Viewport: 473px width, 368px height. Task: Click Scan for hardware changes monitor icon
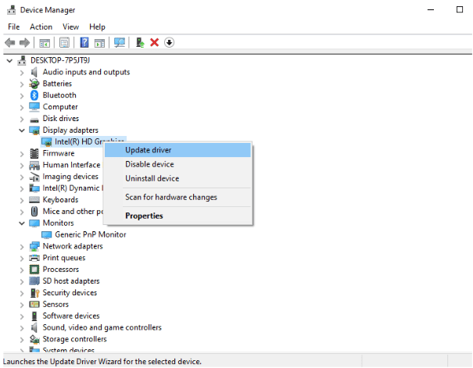(120, 42)
